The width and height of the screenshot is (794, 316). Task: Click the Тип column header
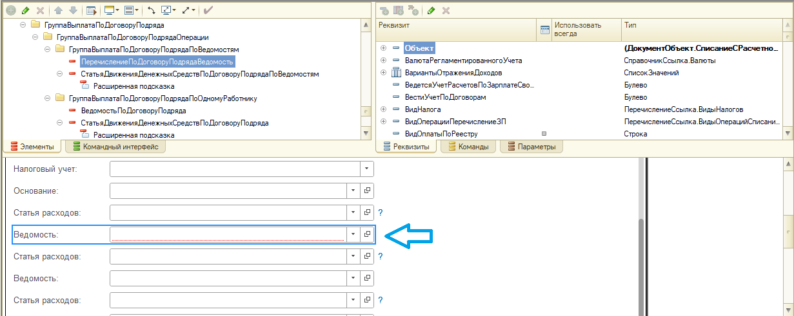[700, 30]
